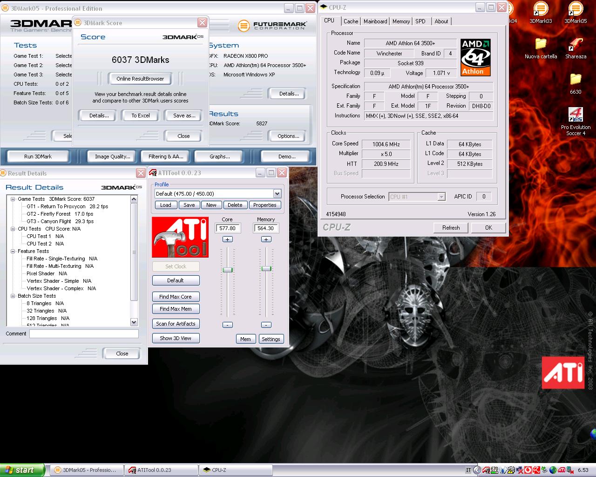This screenshot has height=477, width=596.
Task: Click the Core clock value field 577.80
Action: [x=227, y=228]
